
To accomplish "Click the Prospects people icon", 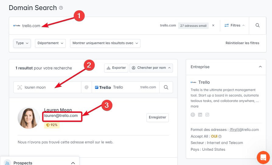I will [x=7, y=163].
